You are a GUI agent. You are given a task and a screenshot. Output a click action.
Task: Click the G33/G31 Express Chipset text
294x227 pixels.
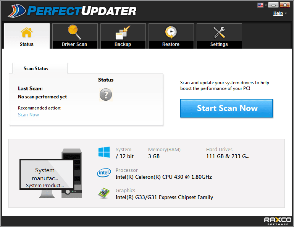point(164,197)
